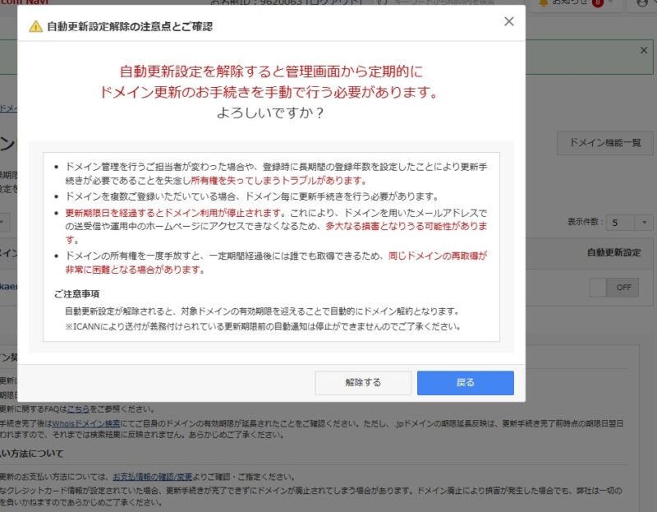Image resolution: width=657 pixels, height=512 pixels.
Task: Open the お支払情報の確認/変更 link
Action: pos(152,477)
